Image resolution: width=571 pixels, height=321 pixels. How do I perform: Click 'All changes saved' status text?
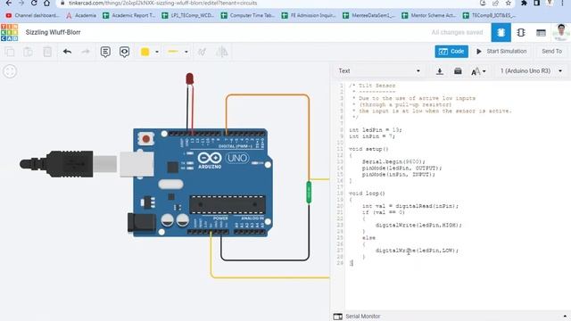click(457, 32)
